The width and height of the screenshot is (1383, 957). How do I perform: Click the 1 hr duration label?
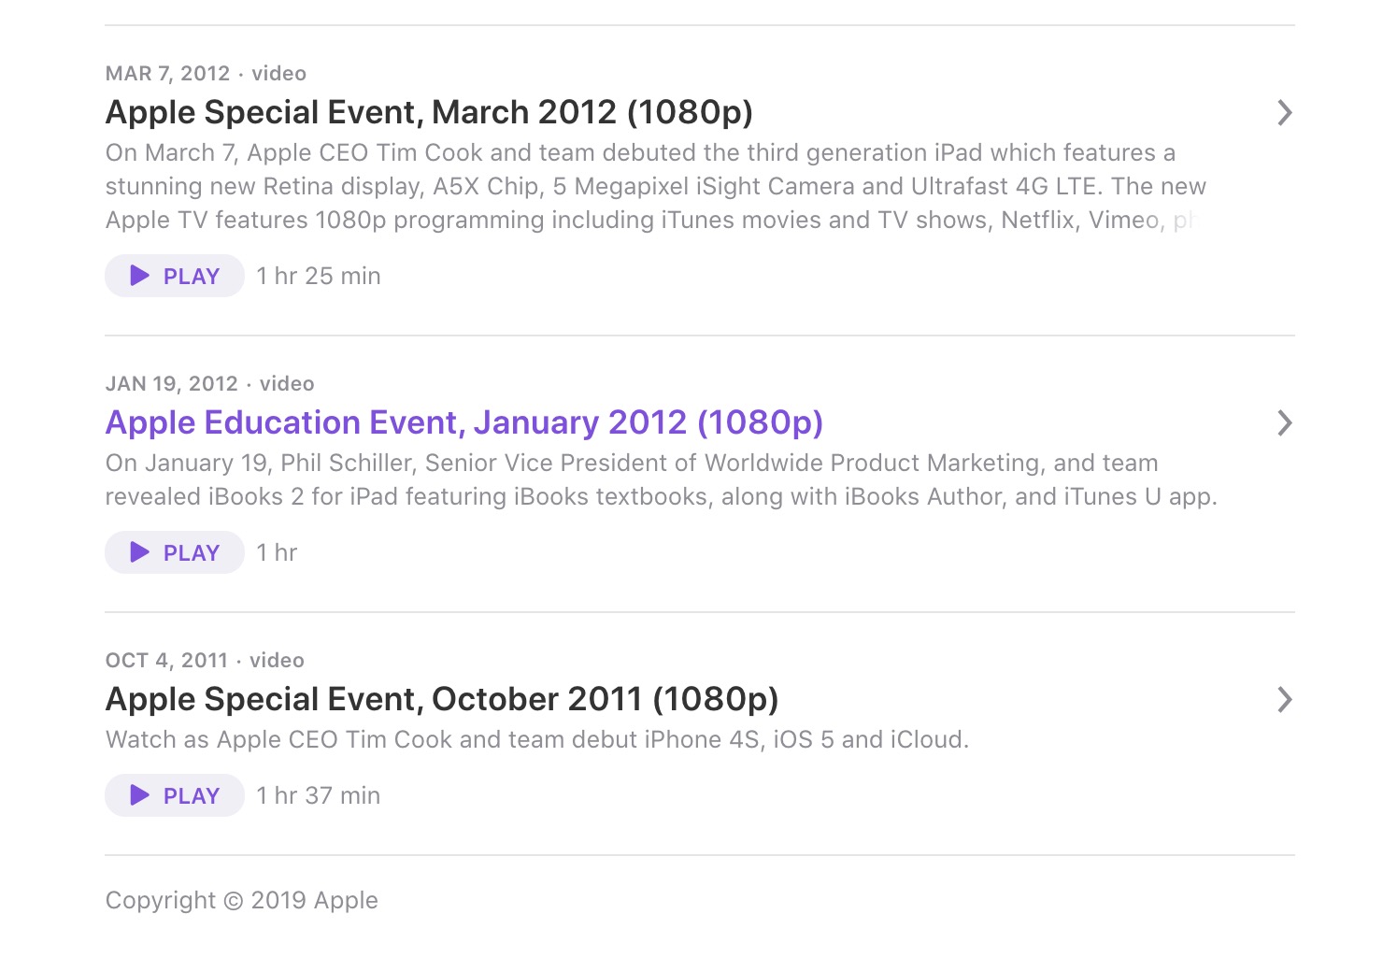pyautogui.click(x=277, y=552)
